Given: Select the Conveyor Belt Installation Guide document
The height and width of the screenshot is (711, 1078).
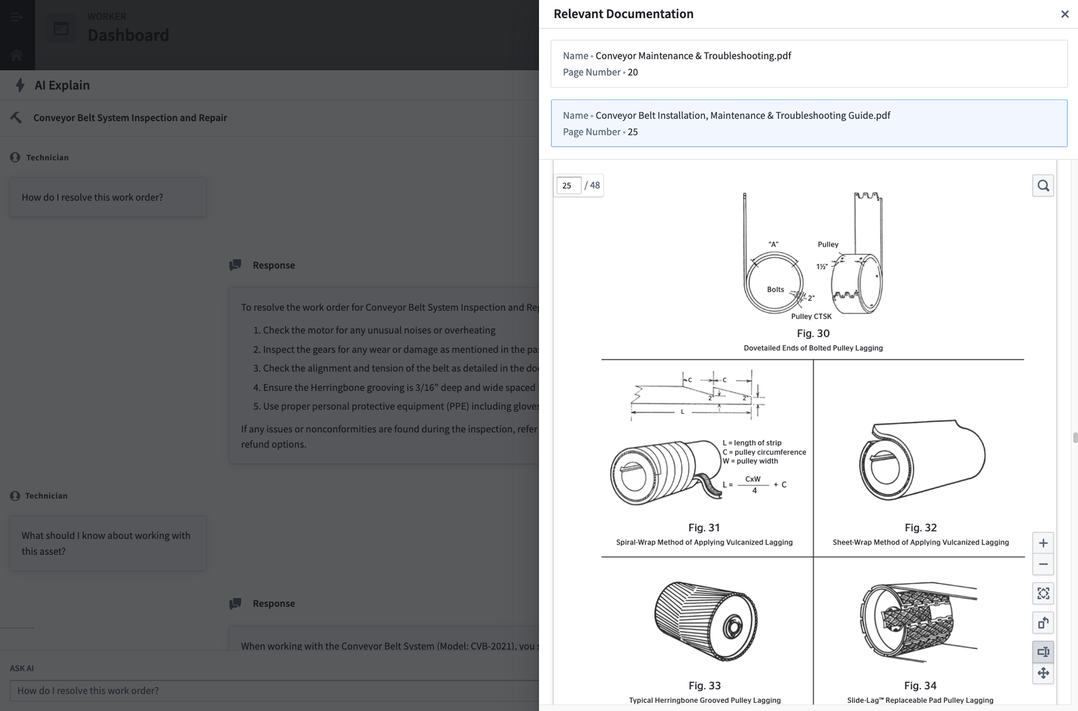Looking at the screenshot, I should pos(808,123).
